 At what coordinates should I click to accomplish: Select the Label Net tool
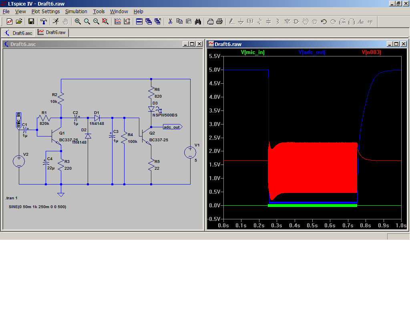click(250, 22)
